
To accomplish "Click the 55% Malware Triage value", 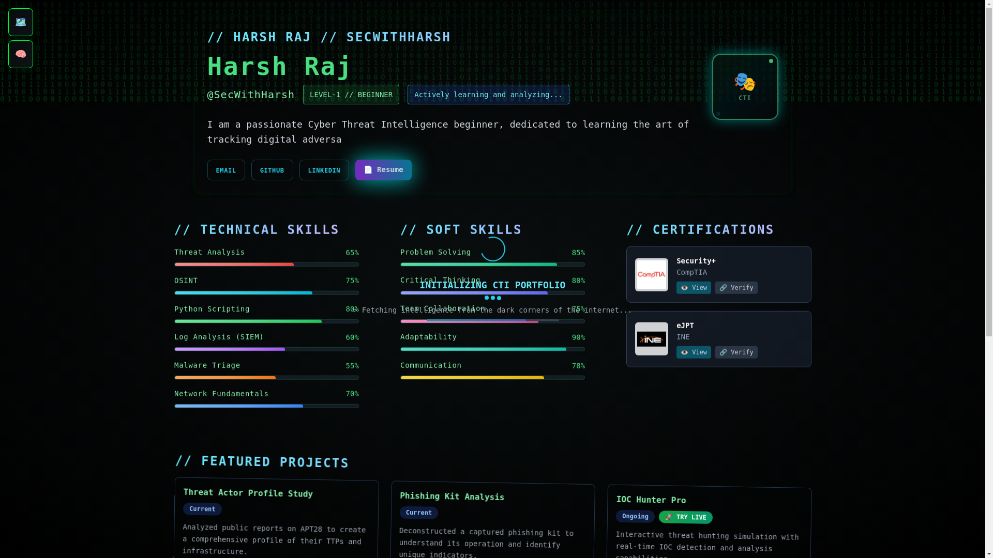I will point(352,366).
